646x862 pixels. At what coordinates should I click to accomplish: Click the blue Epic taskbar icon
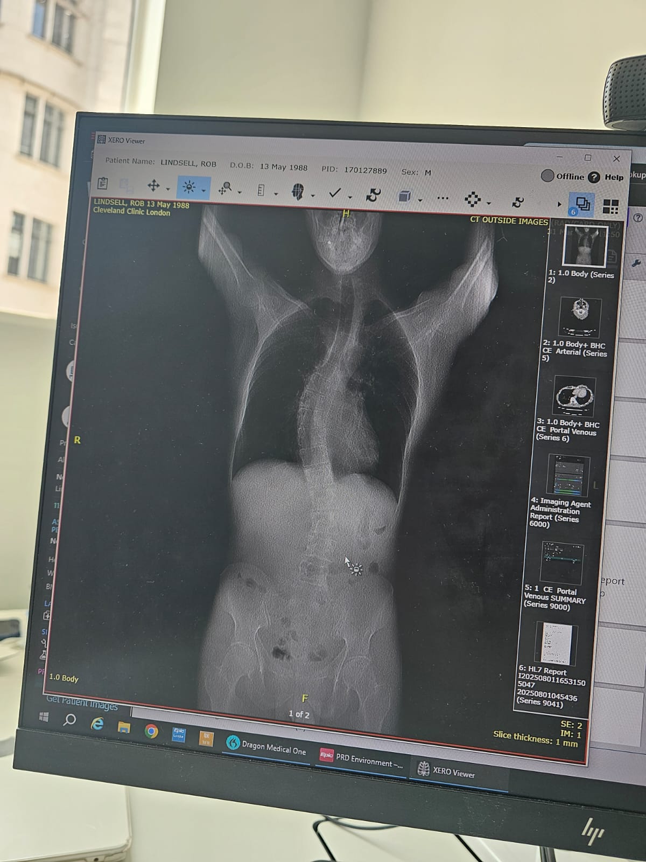point(178,734)
